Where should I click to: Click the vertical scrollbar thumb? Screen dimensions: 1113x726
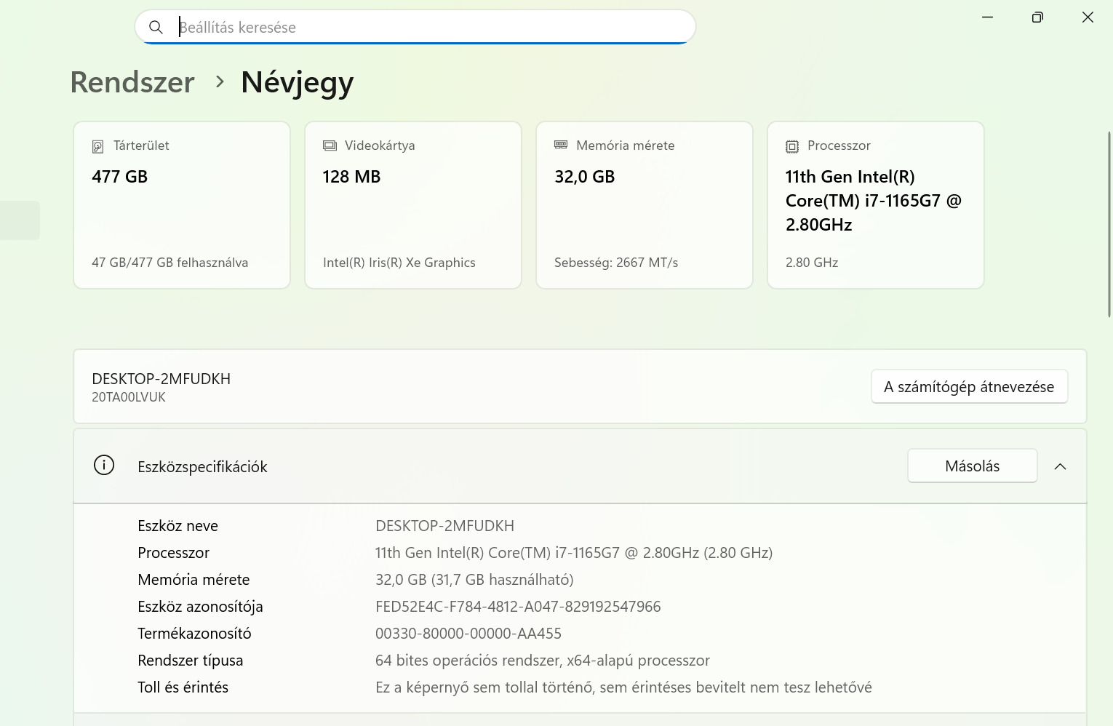pyautogui.click(x=1109, y=224)
